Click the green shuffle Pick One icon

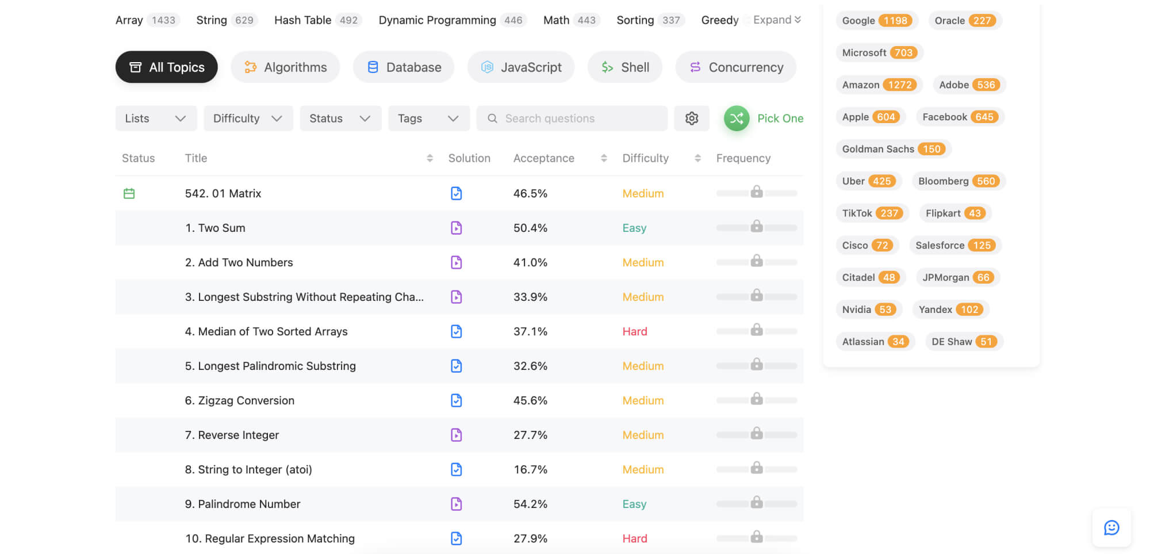(x=736, y=119)
